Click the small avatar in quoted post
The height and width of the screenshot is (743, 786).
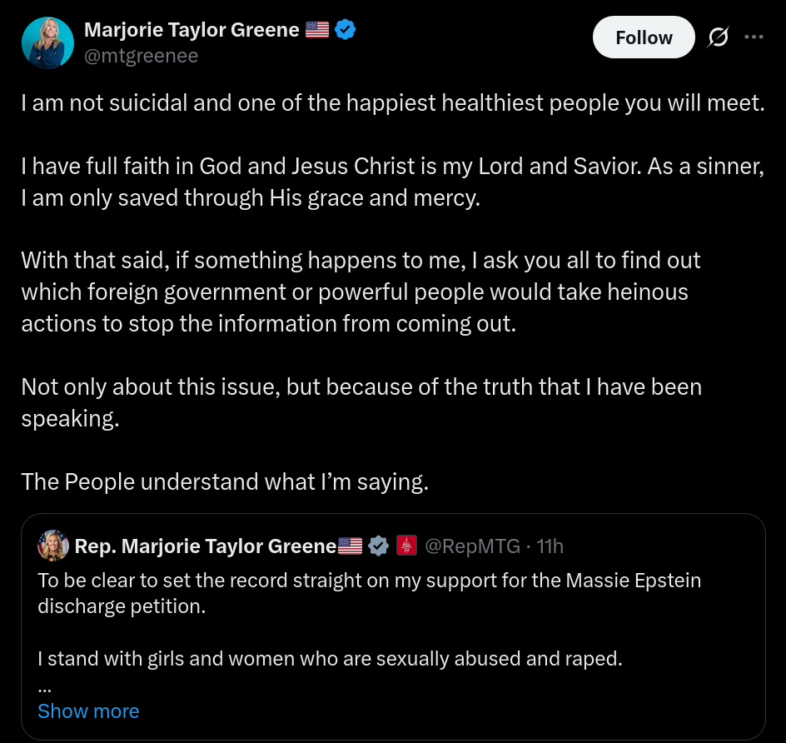pos(53,546)
